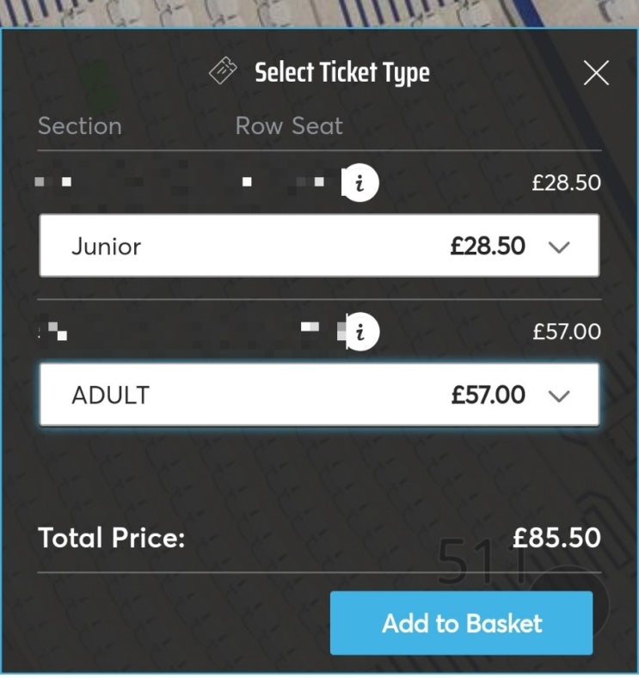Screen dimensions: 639x678
Task: Click the bold £28.50 price in Junior dropdown
Action: tap(488, 247)
